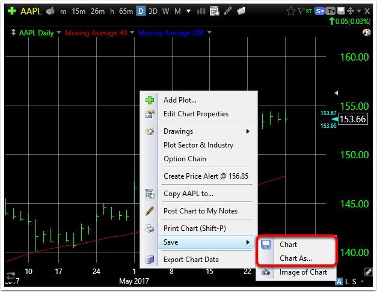Switch to the 65m time frame

[126, 11]
